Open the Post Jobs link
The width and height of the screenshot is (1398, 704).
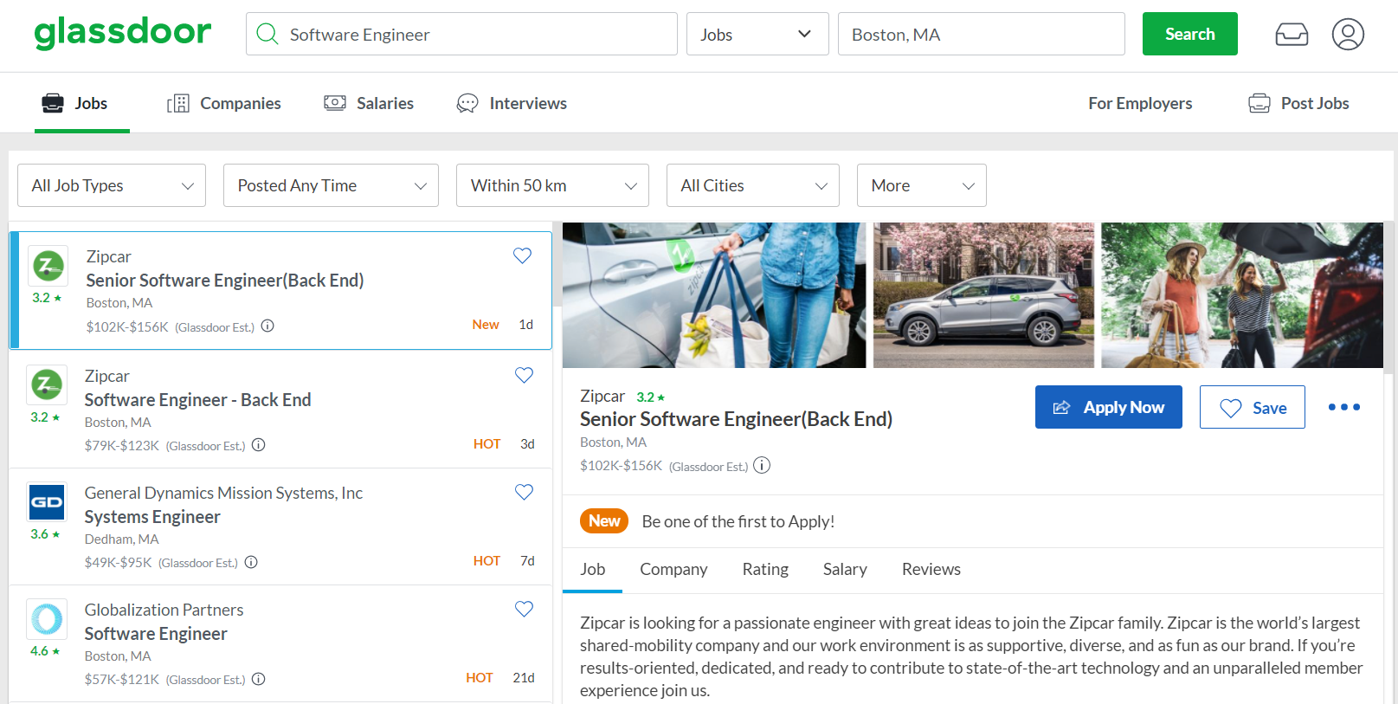(1298, 103)
